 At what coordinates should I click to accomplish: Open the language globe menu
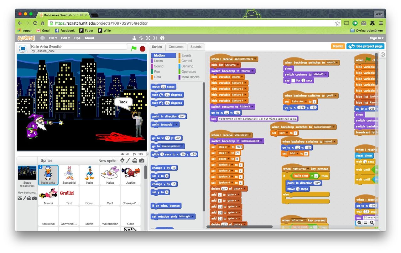coord(43,38)
